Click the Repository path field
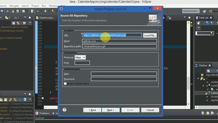This screenshot has width=218, height=123. click(x=120, y=46)
